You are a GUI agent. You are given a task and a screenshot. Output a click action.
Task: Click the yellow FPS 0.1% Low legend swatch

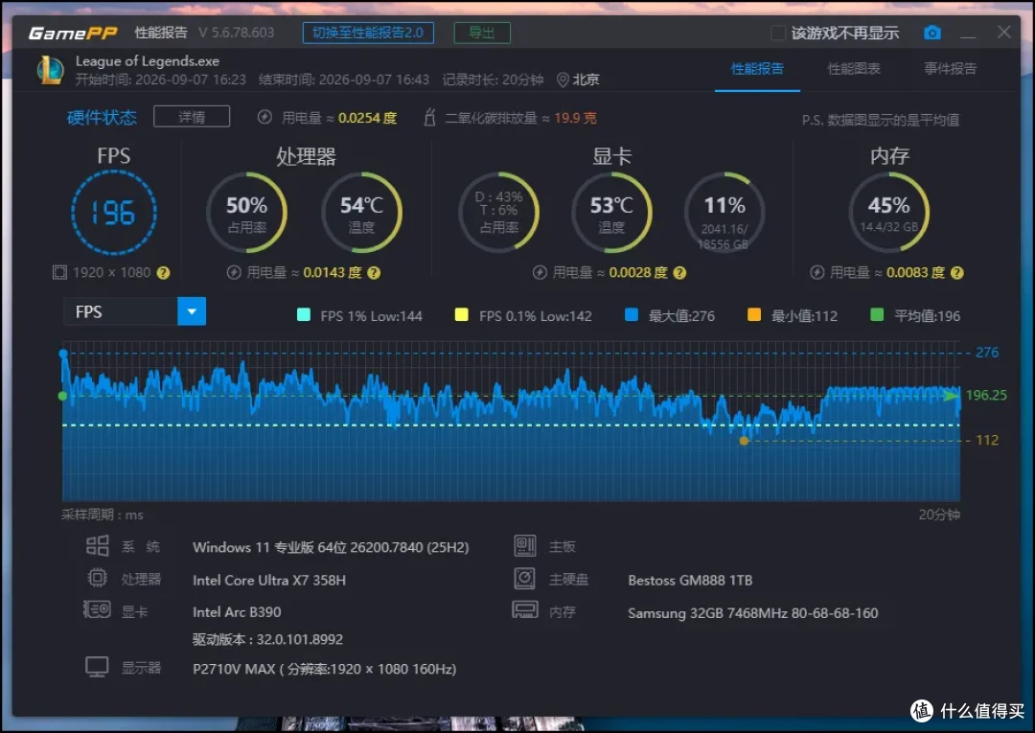tap(461, 314)
